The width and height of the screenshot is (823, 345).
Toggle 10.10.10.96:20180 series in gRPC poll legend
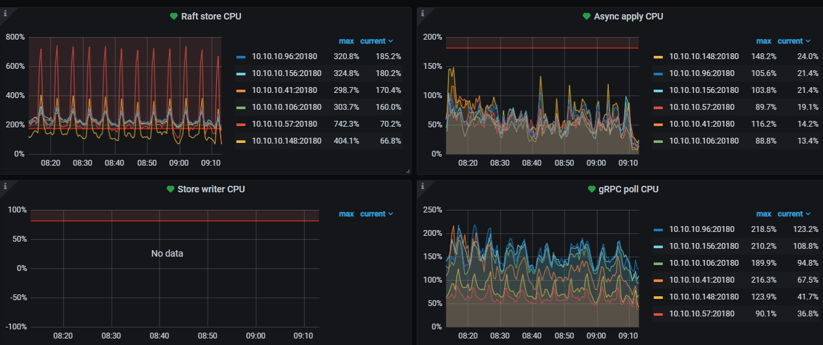point(701,229)
